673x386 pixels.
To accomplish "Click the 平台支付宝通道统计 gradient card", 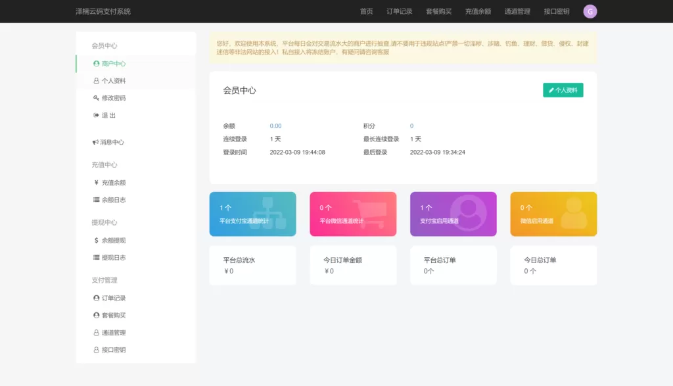I will 252,214.
